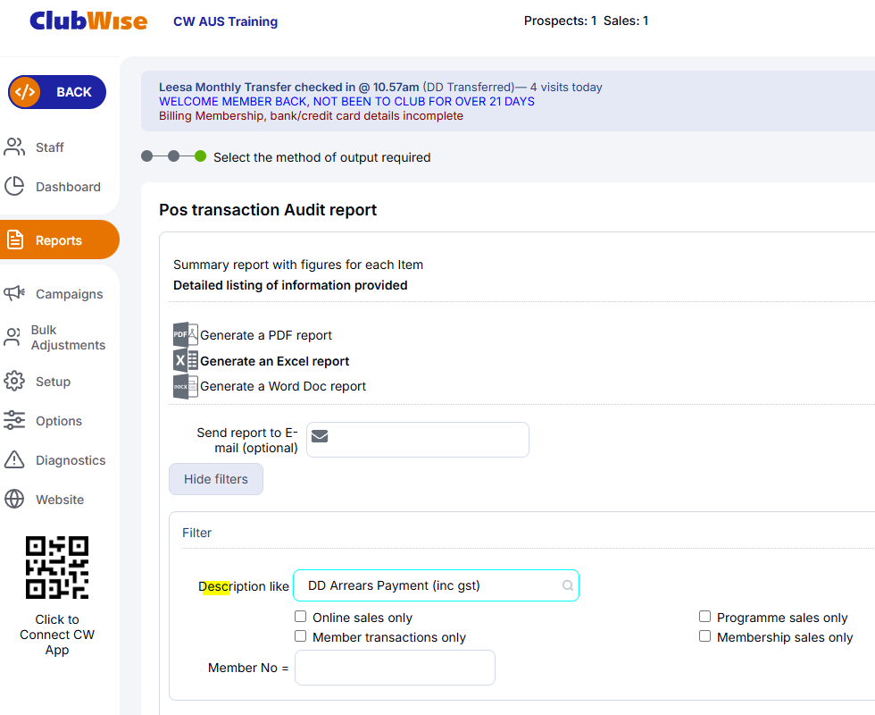The image size is (875, 715).
Task: Click the second grey wizard step dot
Action: [x=173, y=156]
